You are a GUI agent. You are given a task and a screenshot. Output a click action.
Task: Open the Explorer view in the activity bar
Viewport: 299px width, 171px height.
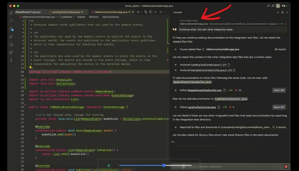pos(11,13)
